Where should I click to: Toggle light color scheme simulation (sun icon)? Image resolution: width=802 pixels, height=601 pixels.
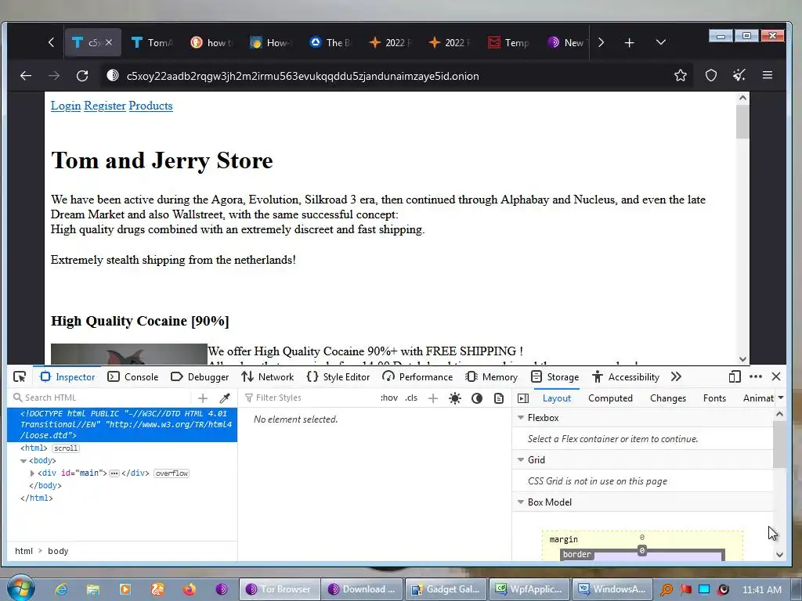point(455,398)
